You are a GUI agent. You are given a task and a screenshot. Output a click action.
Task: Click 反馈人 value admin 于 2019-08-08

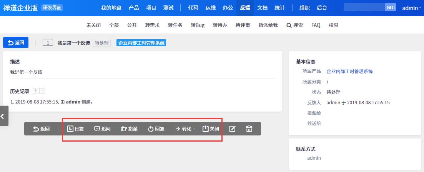point(358,103)
